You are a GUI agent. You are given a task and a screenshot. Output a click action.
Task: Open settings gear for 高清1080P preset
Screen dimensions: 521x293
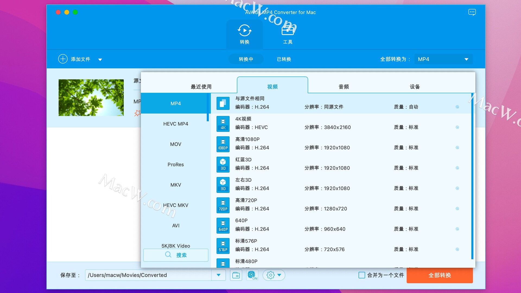coord(457,148)
